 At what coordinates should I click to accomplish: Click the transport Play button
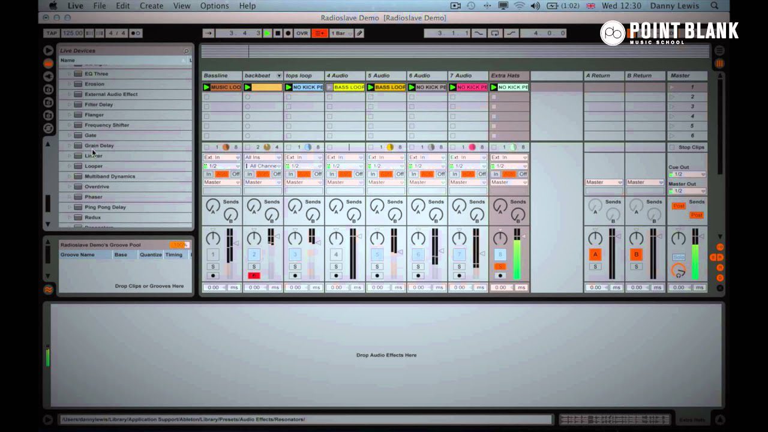coord(268,34)
